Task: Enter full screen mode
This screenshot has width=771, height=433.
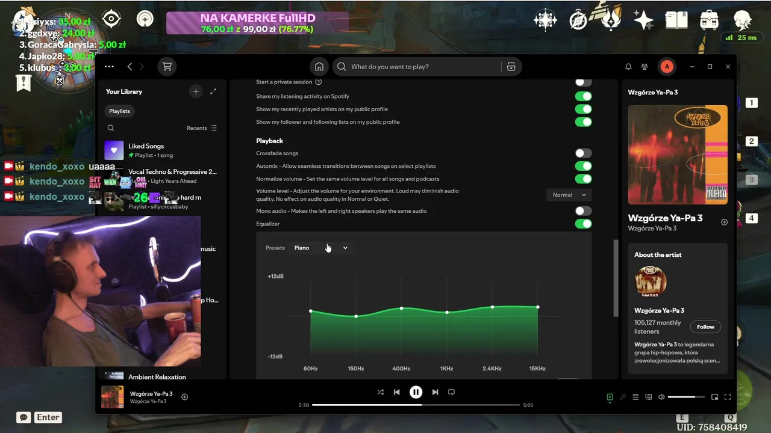Action: [728, 397]
